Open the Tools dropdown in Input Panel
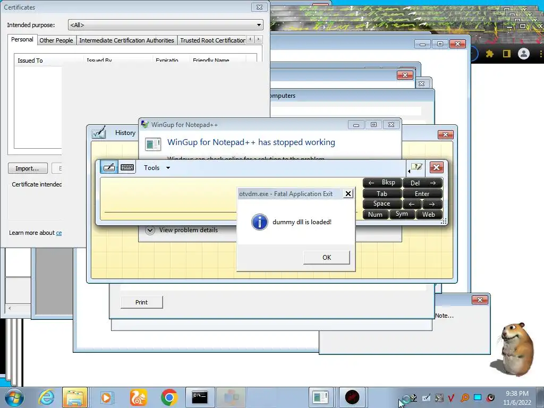Image resolution: width=544 pixels, height=408 pixels. click(157, 167)
